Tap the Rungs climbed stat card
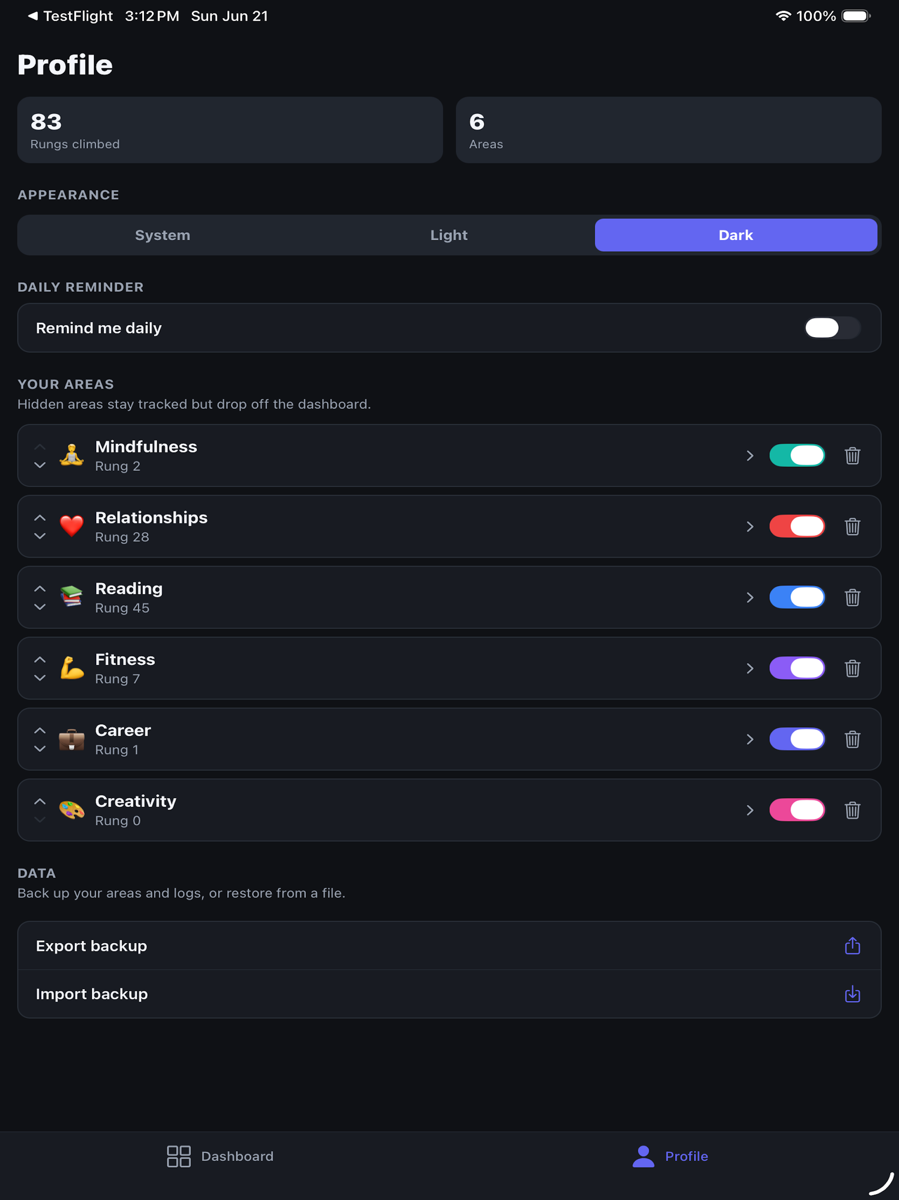This screenshot has width=899, height=1200. click(x=230, y=130)
